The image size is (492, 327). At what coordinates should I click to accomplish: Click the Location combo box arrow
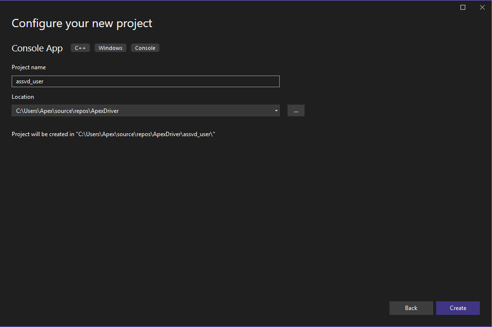(276, 110)
